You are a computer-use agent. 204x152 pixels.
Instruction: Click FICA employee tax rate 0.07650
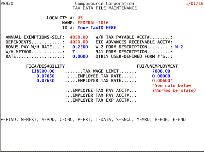[x=45, y=76]
